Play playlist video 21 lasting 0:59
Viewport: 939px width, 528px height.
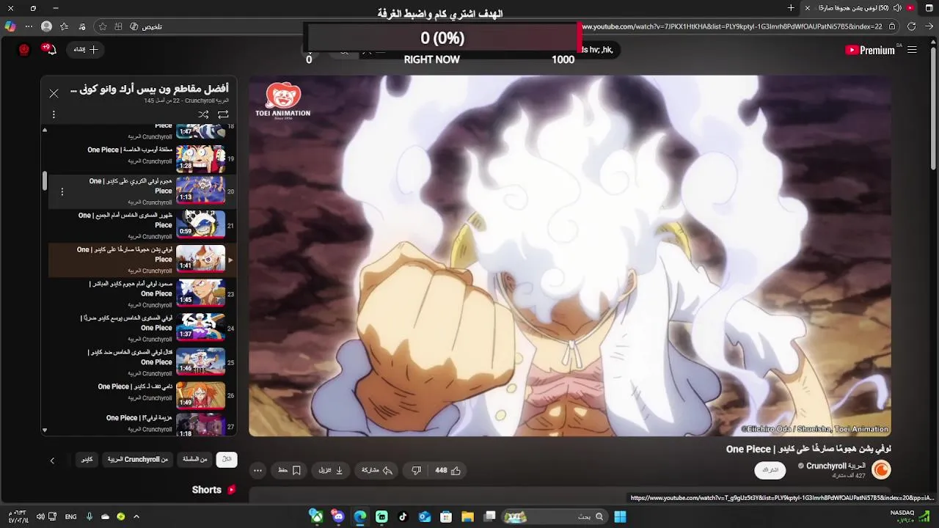click(x=200, y=224)
